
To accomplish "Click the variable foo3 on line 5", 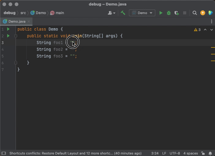I will [x=58, y=56].
